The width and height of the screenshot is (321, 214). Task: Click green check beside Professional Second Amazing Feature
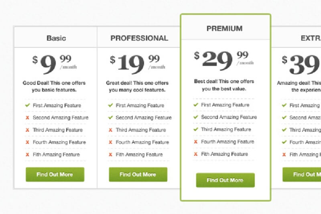pos(111,118)
